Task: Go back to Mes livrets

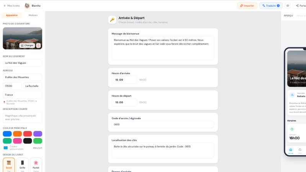Action: point(12,6)
